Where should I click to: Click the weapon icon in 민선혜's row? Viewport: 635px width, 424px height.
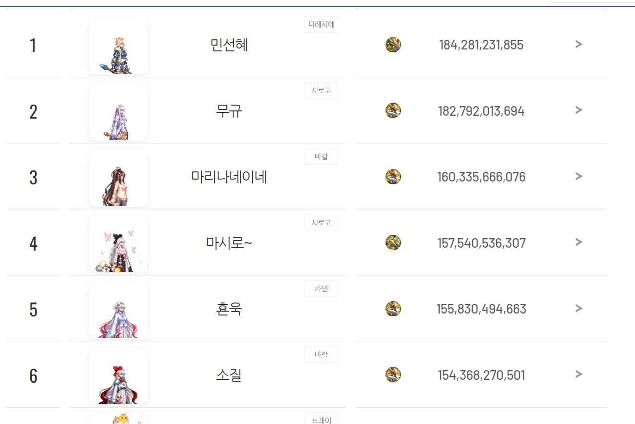393,45
